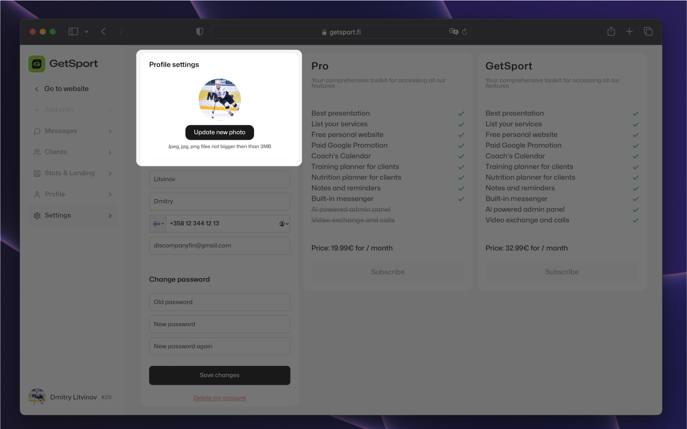Screen dimensions: 687x429
Task: Click the New password field
Action: tap(220, 324)
